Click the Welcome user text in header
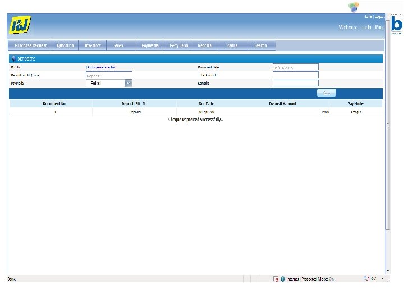Screen dimensions: 404x303 click(362, 27)
